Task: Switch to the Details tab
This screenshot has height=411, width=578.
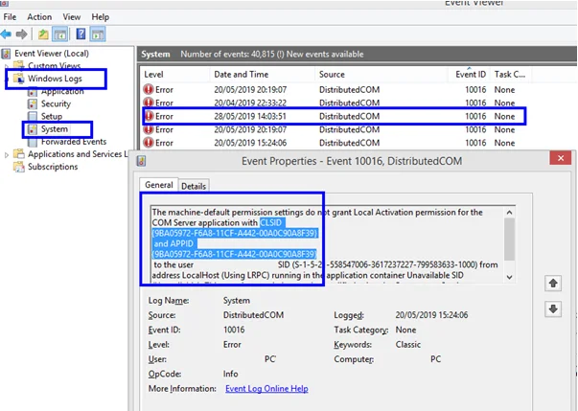Action: (194, 186)
